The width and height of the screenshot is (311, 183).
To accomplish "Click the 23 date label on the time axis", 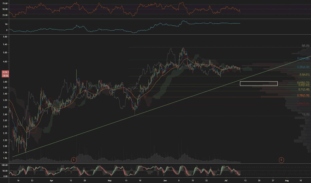I will coord(32,180).
